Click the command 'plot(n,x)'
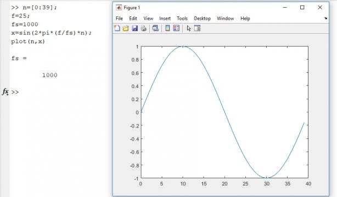Viewport: 337px width, 197px height. (28, 42)
